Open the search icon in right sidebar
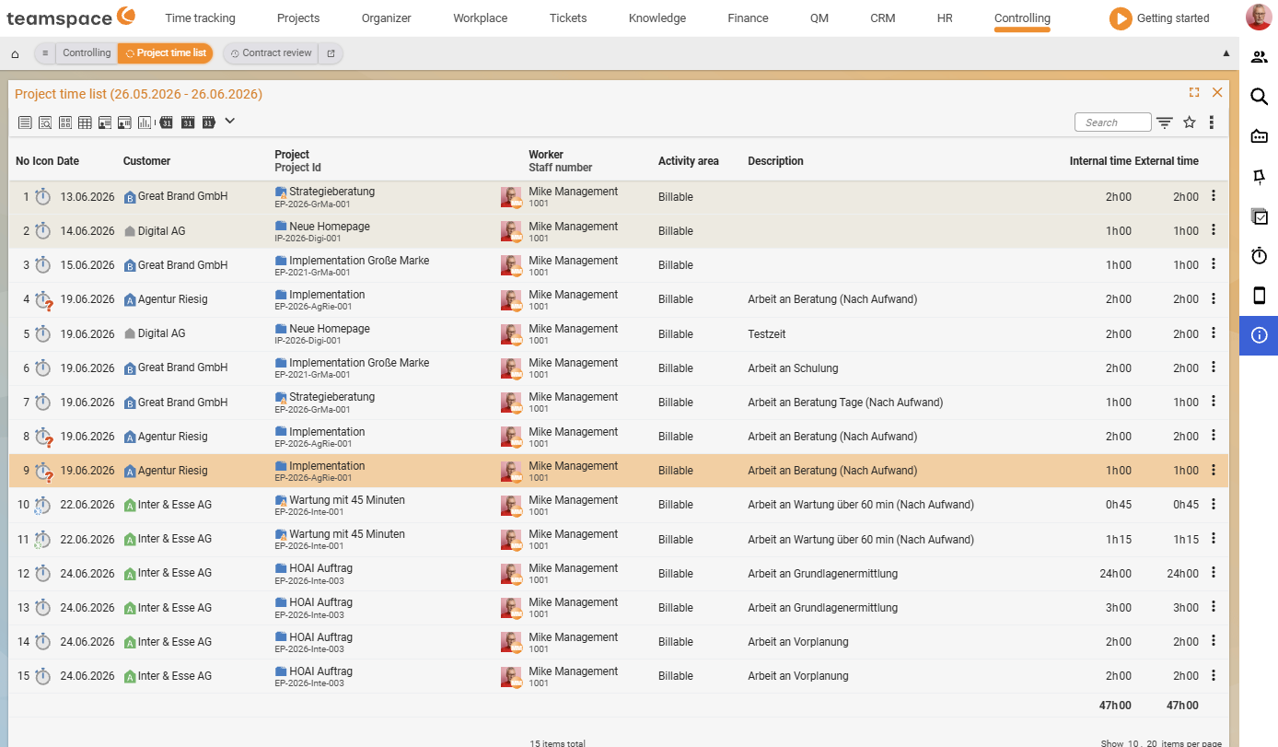1278x747 pixels. [1259, 97]
